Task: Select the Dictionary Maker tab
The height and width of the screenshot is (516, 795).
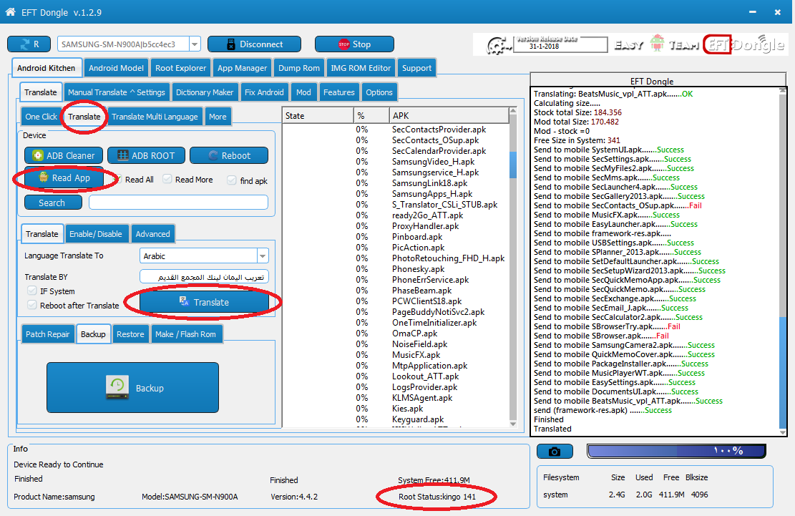Action: click(205, 92)
